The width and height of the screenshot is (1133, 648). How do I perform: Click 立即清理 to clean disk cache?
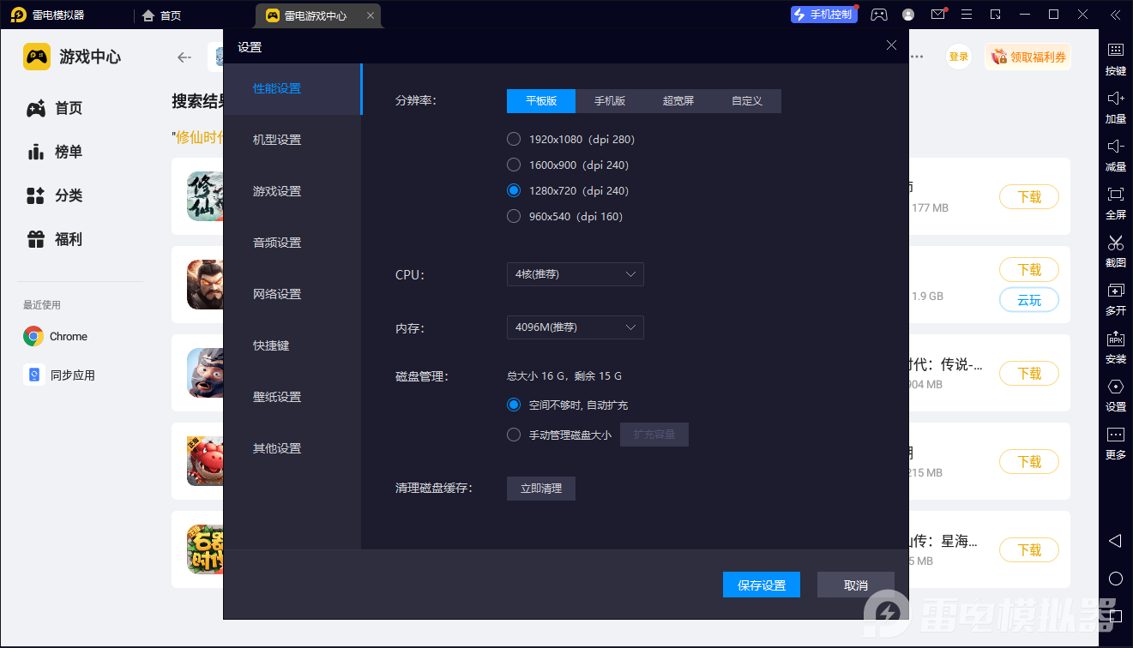click(540, 488)
